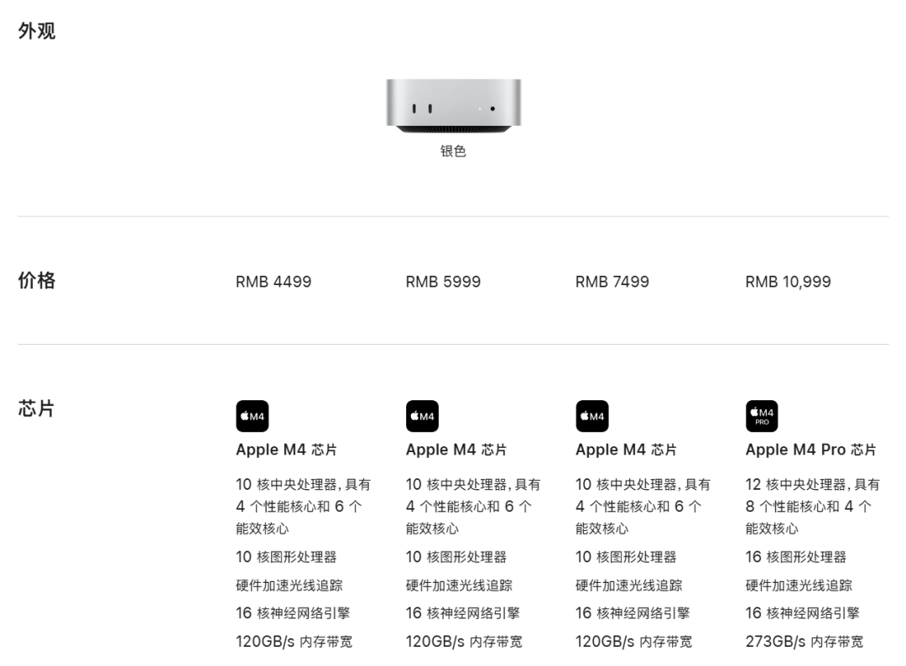Click Apple M4 芯片 title in RMB 5999 column
Viewport: 906px width, 666px height.
click(456, 450)
